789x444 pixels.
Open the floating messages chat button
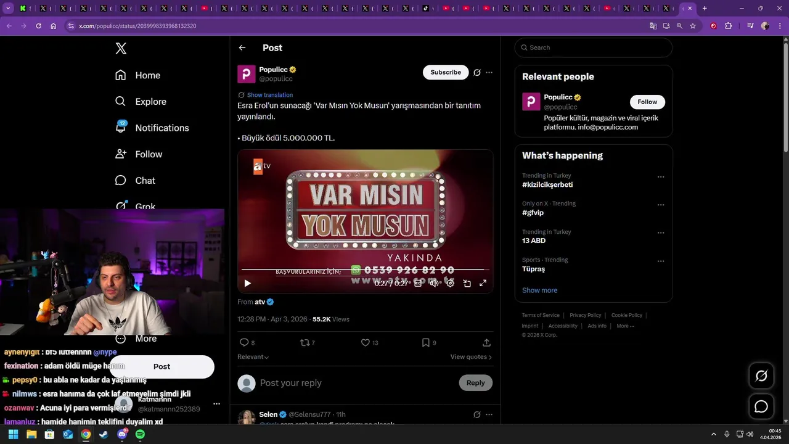coord(761,407)
